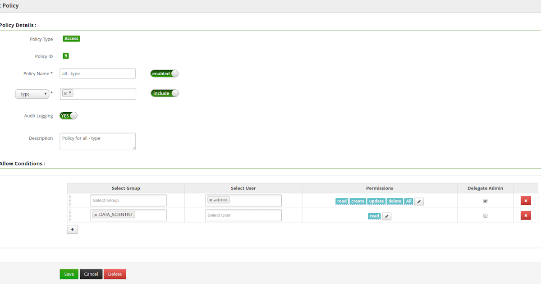
Task: Click inside the Description text area
Action: tap(97, 141)
